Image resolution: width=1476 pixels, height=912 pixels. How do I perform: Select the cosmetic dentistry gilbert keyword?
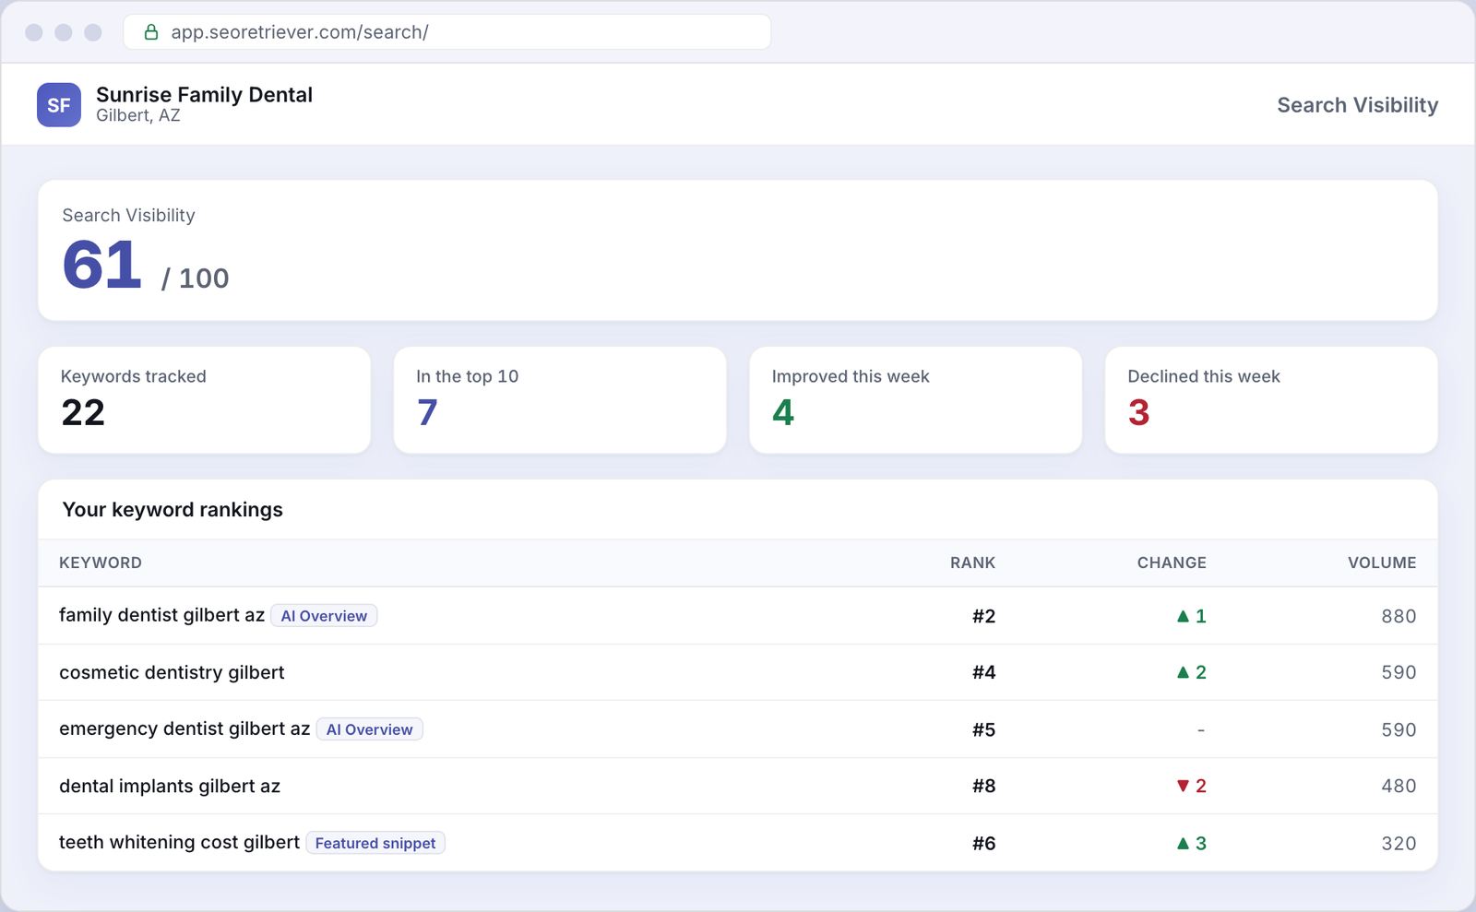[x=172, y=672]
